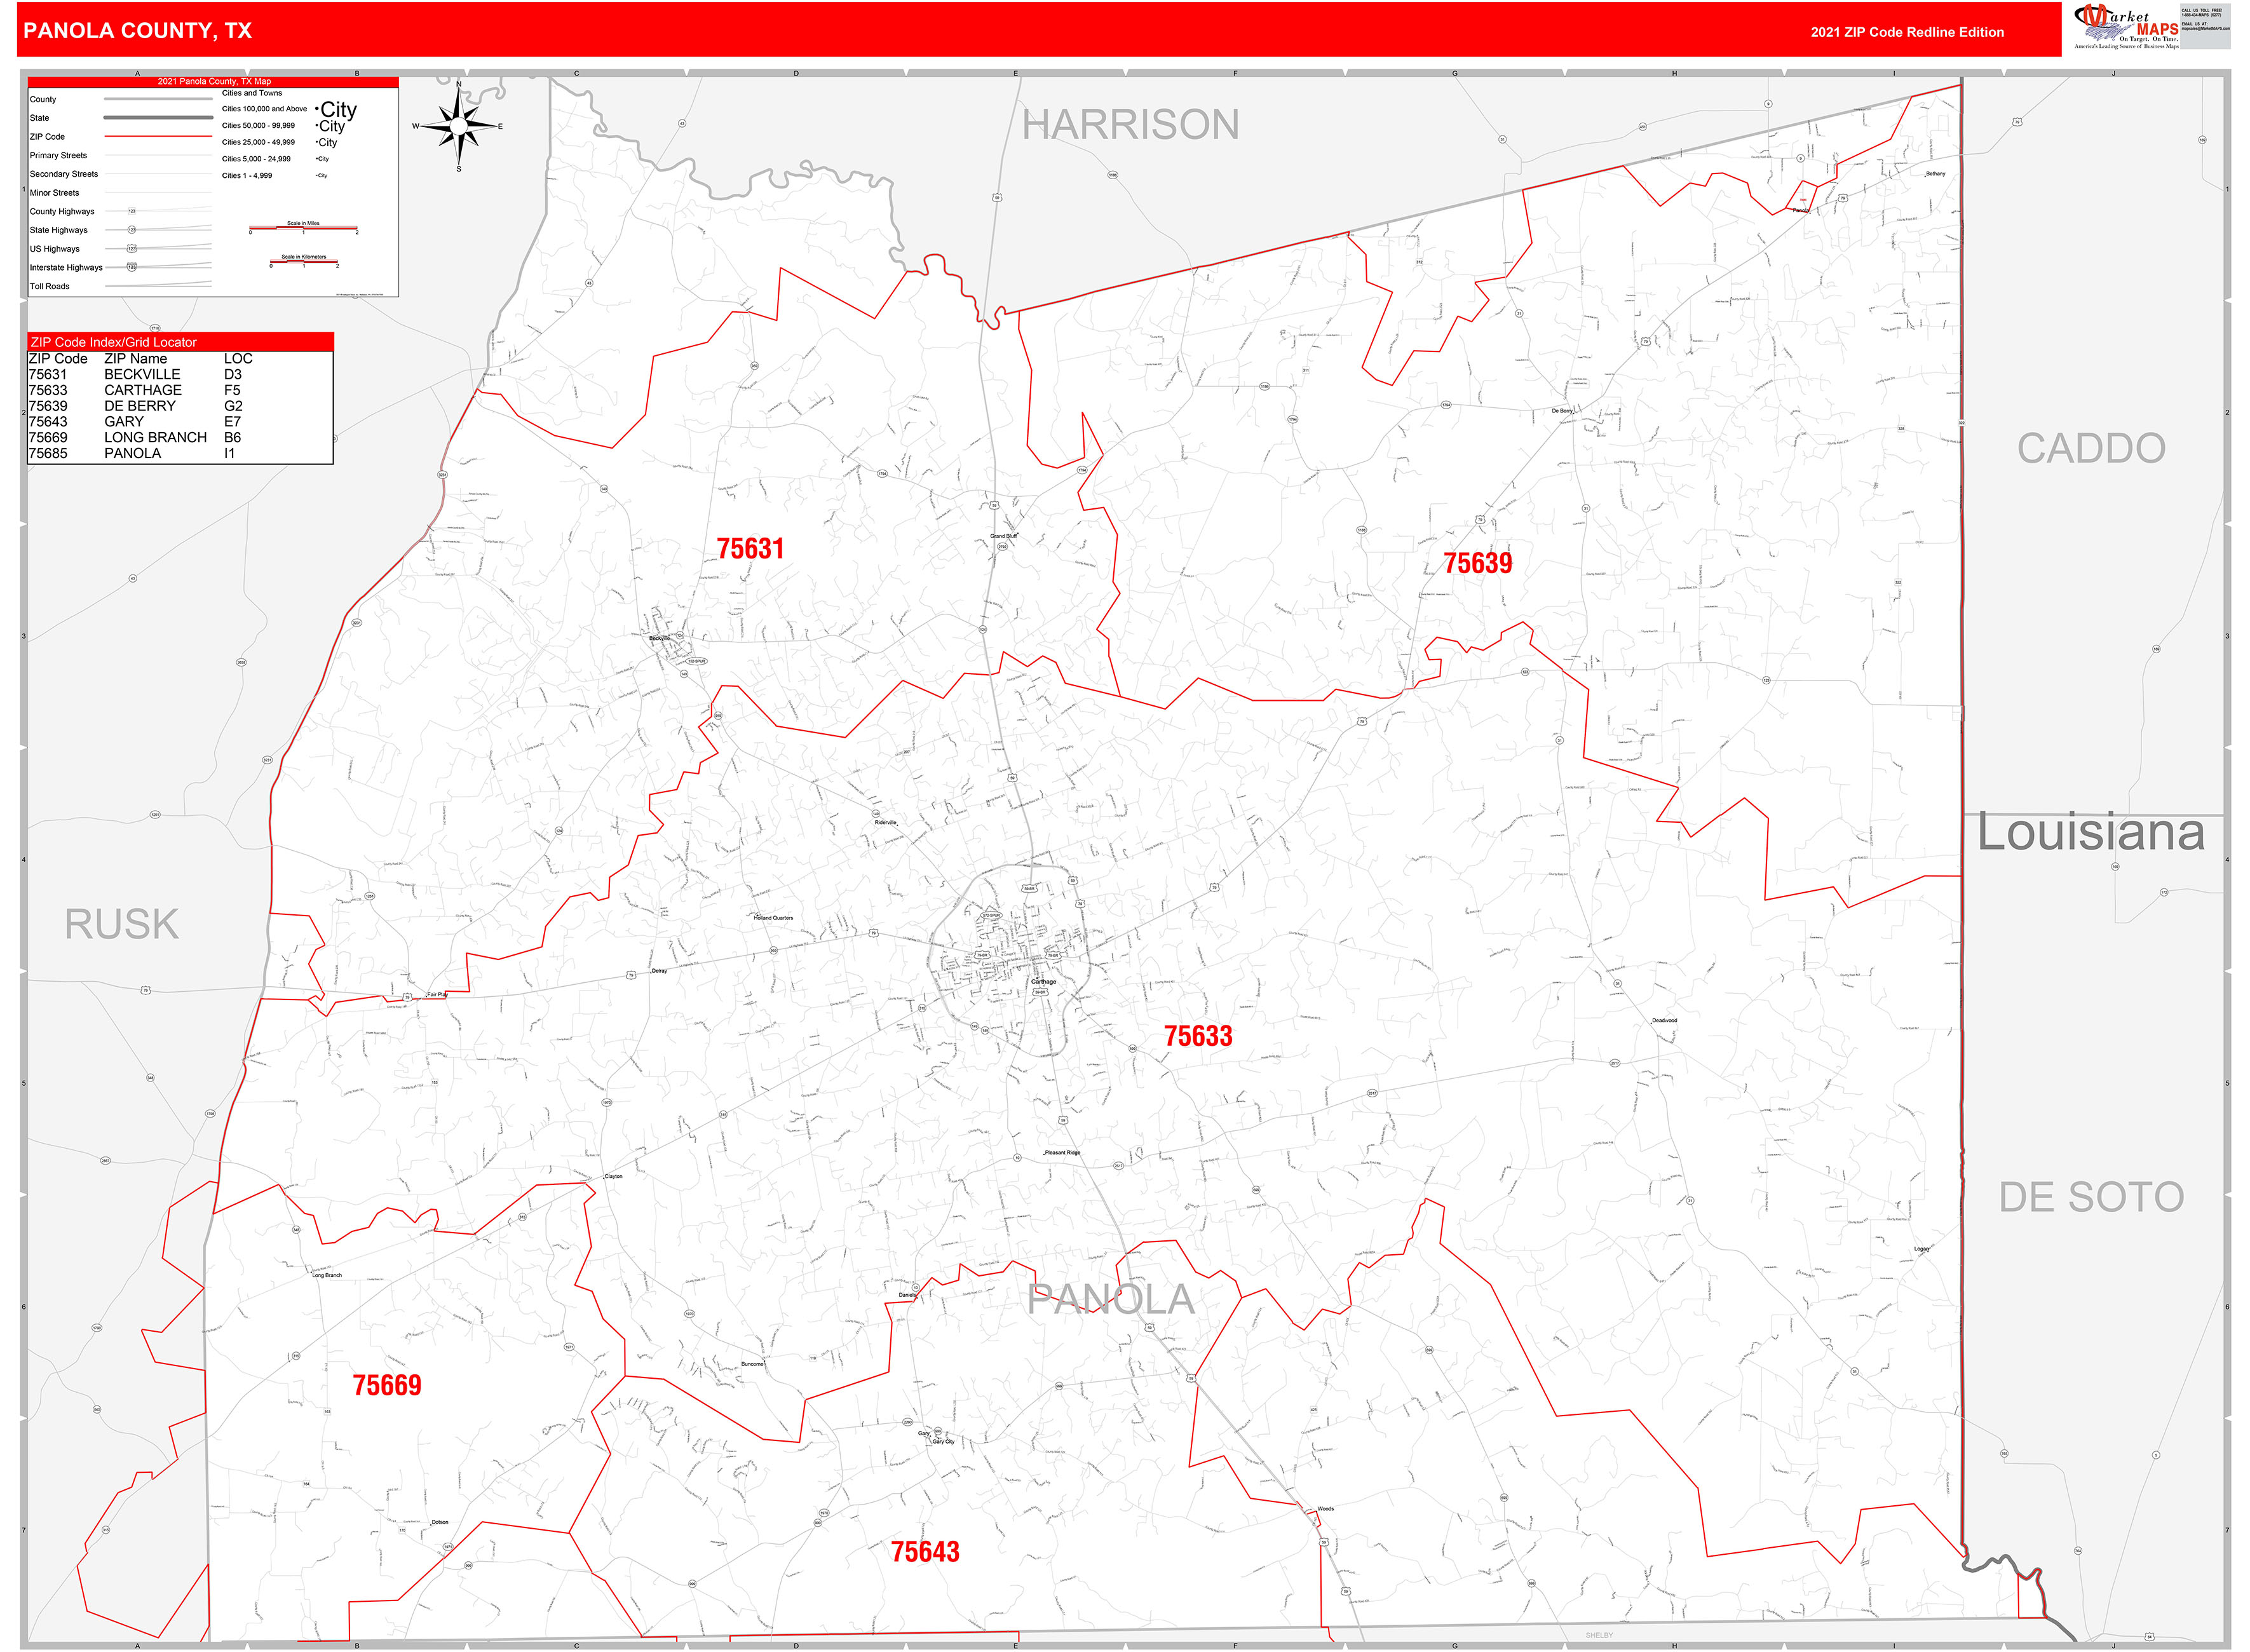Expand the 2021 Panola County, TX Map legend

[214, 82]
